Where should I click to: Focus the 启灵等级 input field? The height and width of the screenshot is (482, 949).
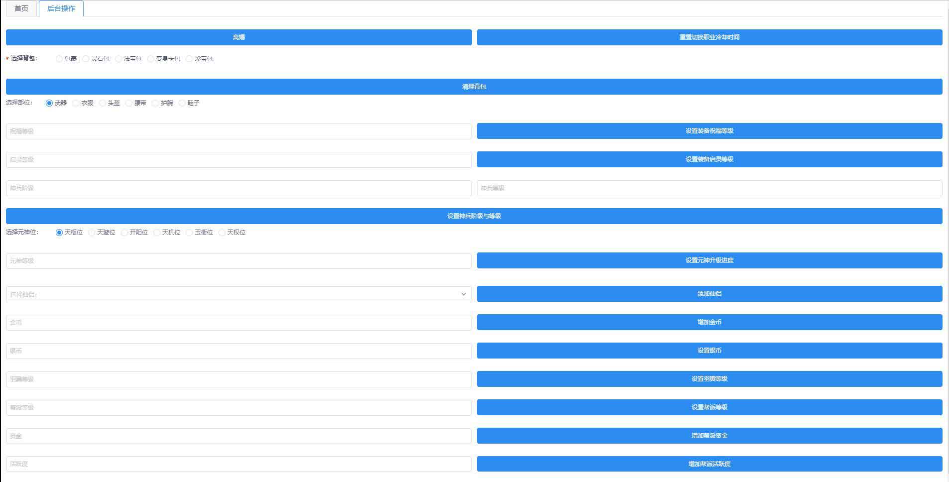(x=239, y=160)
